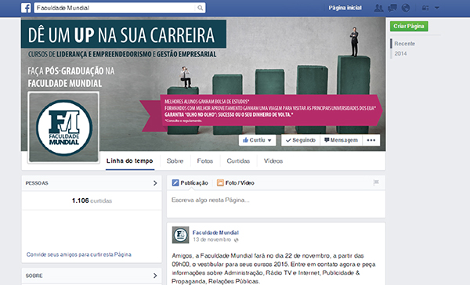The width and height of the screenshot is (470, 285).
Task: Switch to the Curtidas tab
Action: point(238,161)
